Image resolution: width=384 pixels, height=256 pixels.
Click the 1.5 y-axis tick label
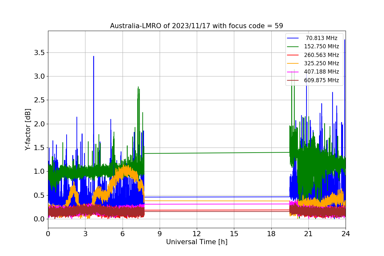click(x=39, y=148)
